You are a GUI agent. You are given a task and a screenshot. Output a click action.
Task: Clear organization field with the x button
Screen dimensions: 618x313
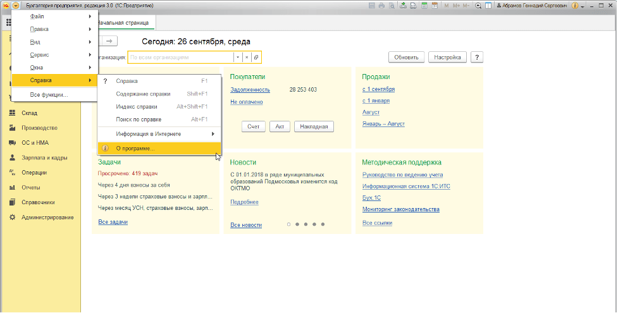pos(247,58)
